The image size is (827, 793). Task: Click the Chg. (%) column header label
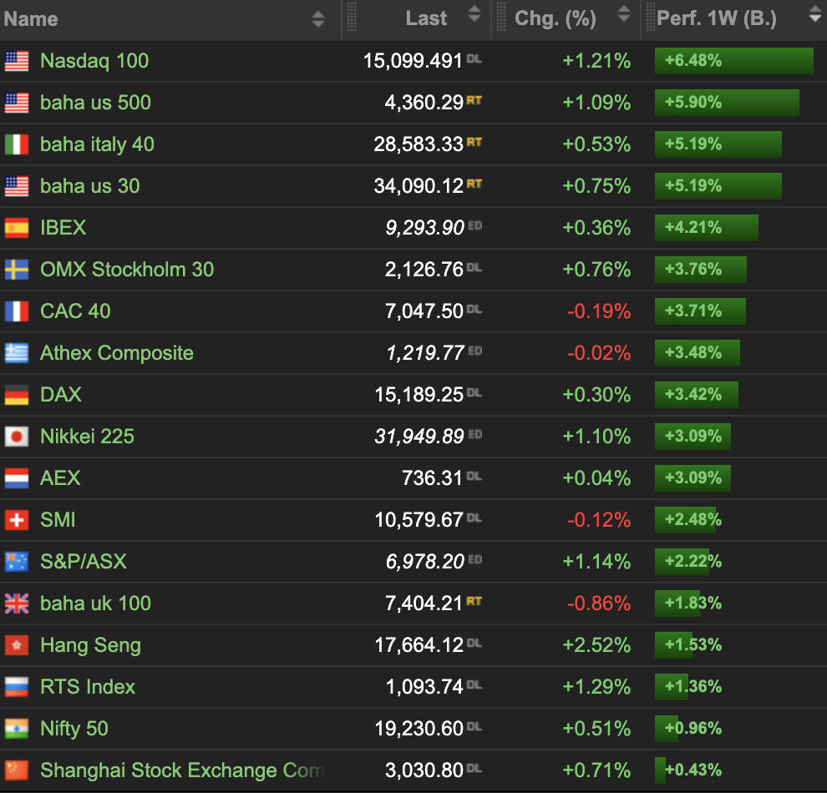(x=556, y=18)
